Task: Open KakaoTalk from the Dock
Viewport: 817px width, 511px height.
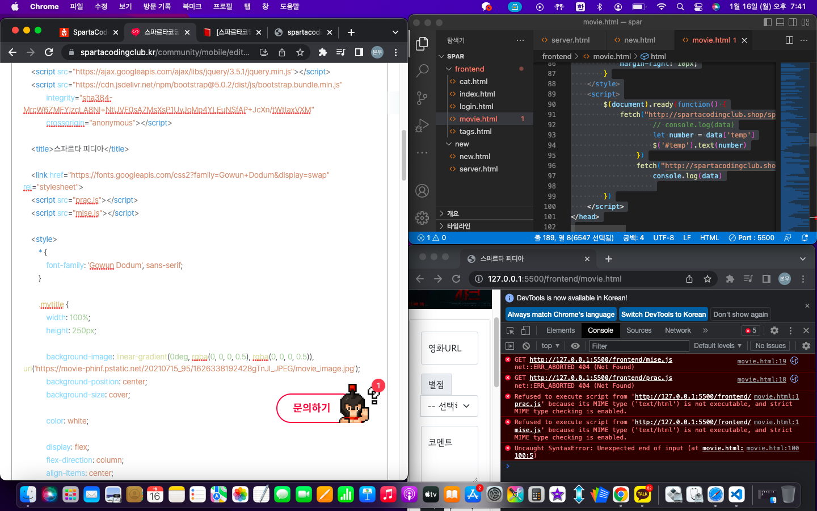Action: [643, 495]
